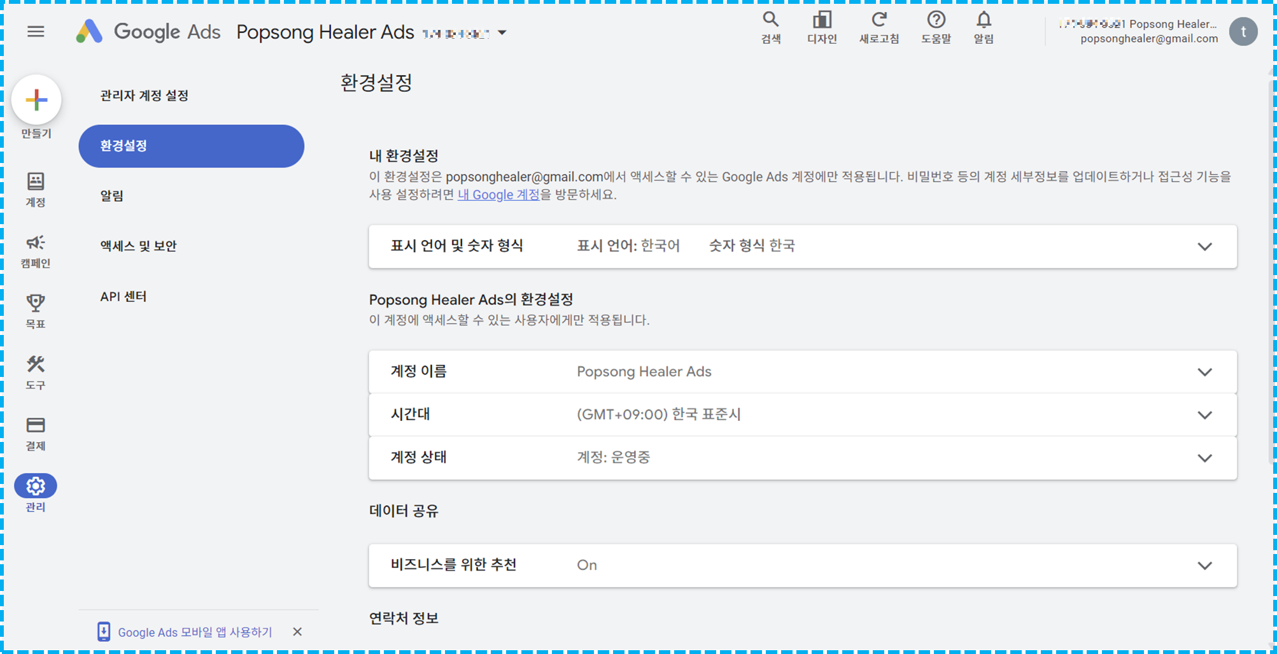Click the Google Ads logo

point(148,31)
